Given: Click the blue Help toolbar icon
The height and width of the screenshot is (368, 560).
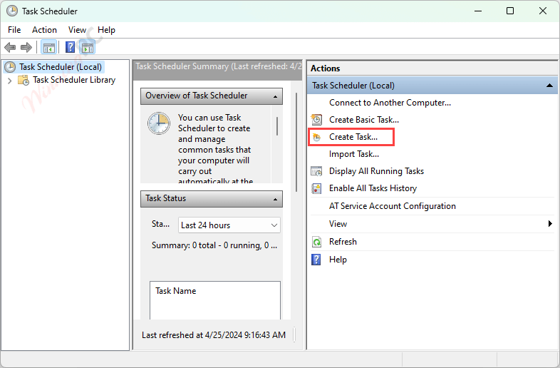Looking at the screenshot, I should (x=70, y=47).
